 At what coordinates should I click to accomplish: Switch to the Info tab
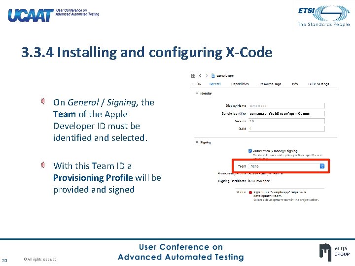tap(295, 84)
